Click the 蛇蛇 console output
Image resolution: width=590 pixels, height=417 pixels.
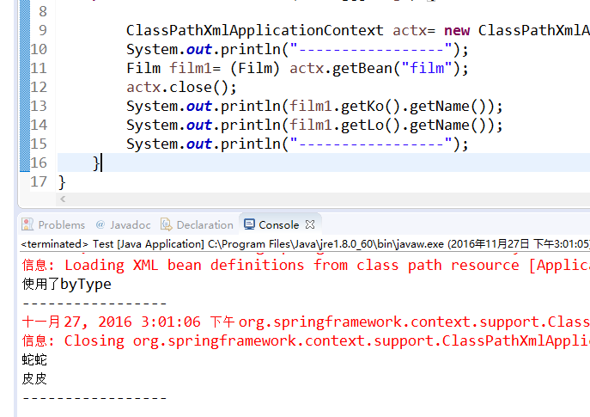click(x=34, y=359)
